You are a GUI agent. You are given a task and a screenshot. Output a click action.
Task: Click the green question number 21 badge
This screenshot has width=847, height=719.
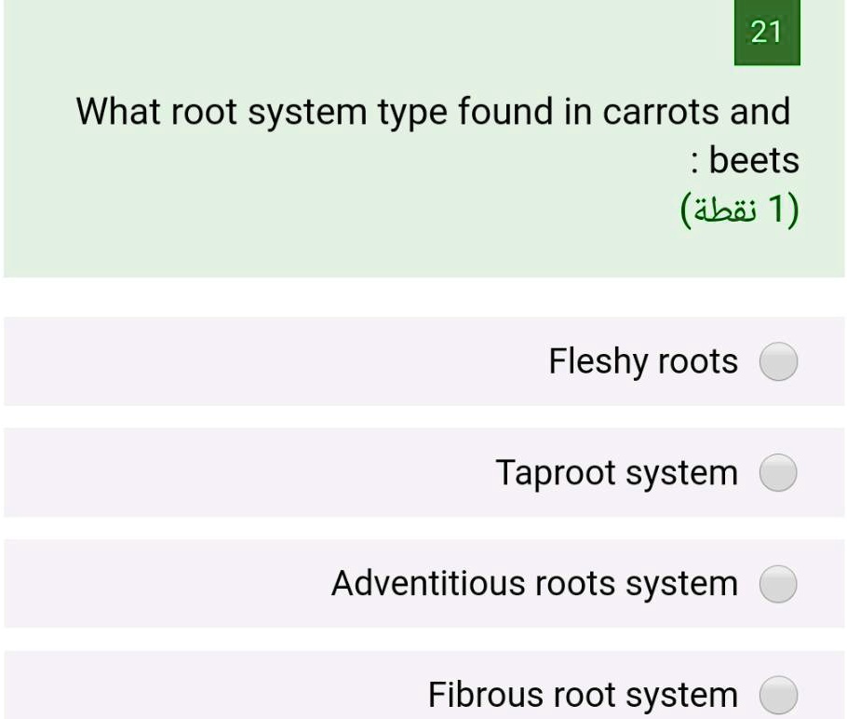tap(766, 34)
